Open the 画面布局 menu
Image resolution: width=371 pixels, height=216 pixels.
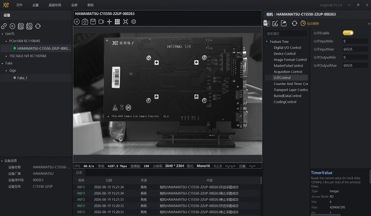click(55, 5)
